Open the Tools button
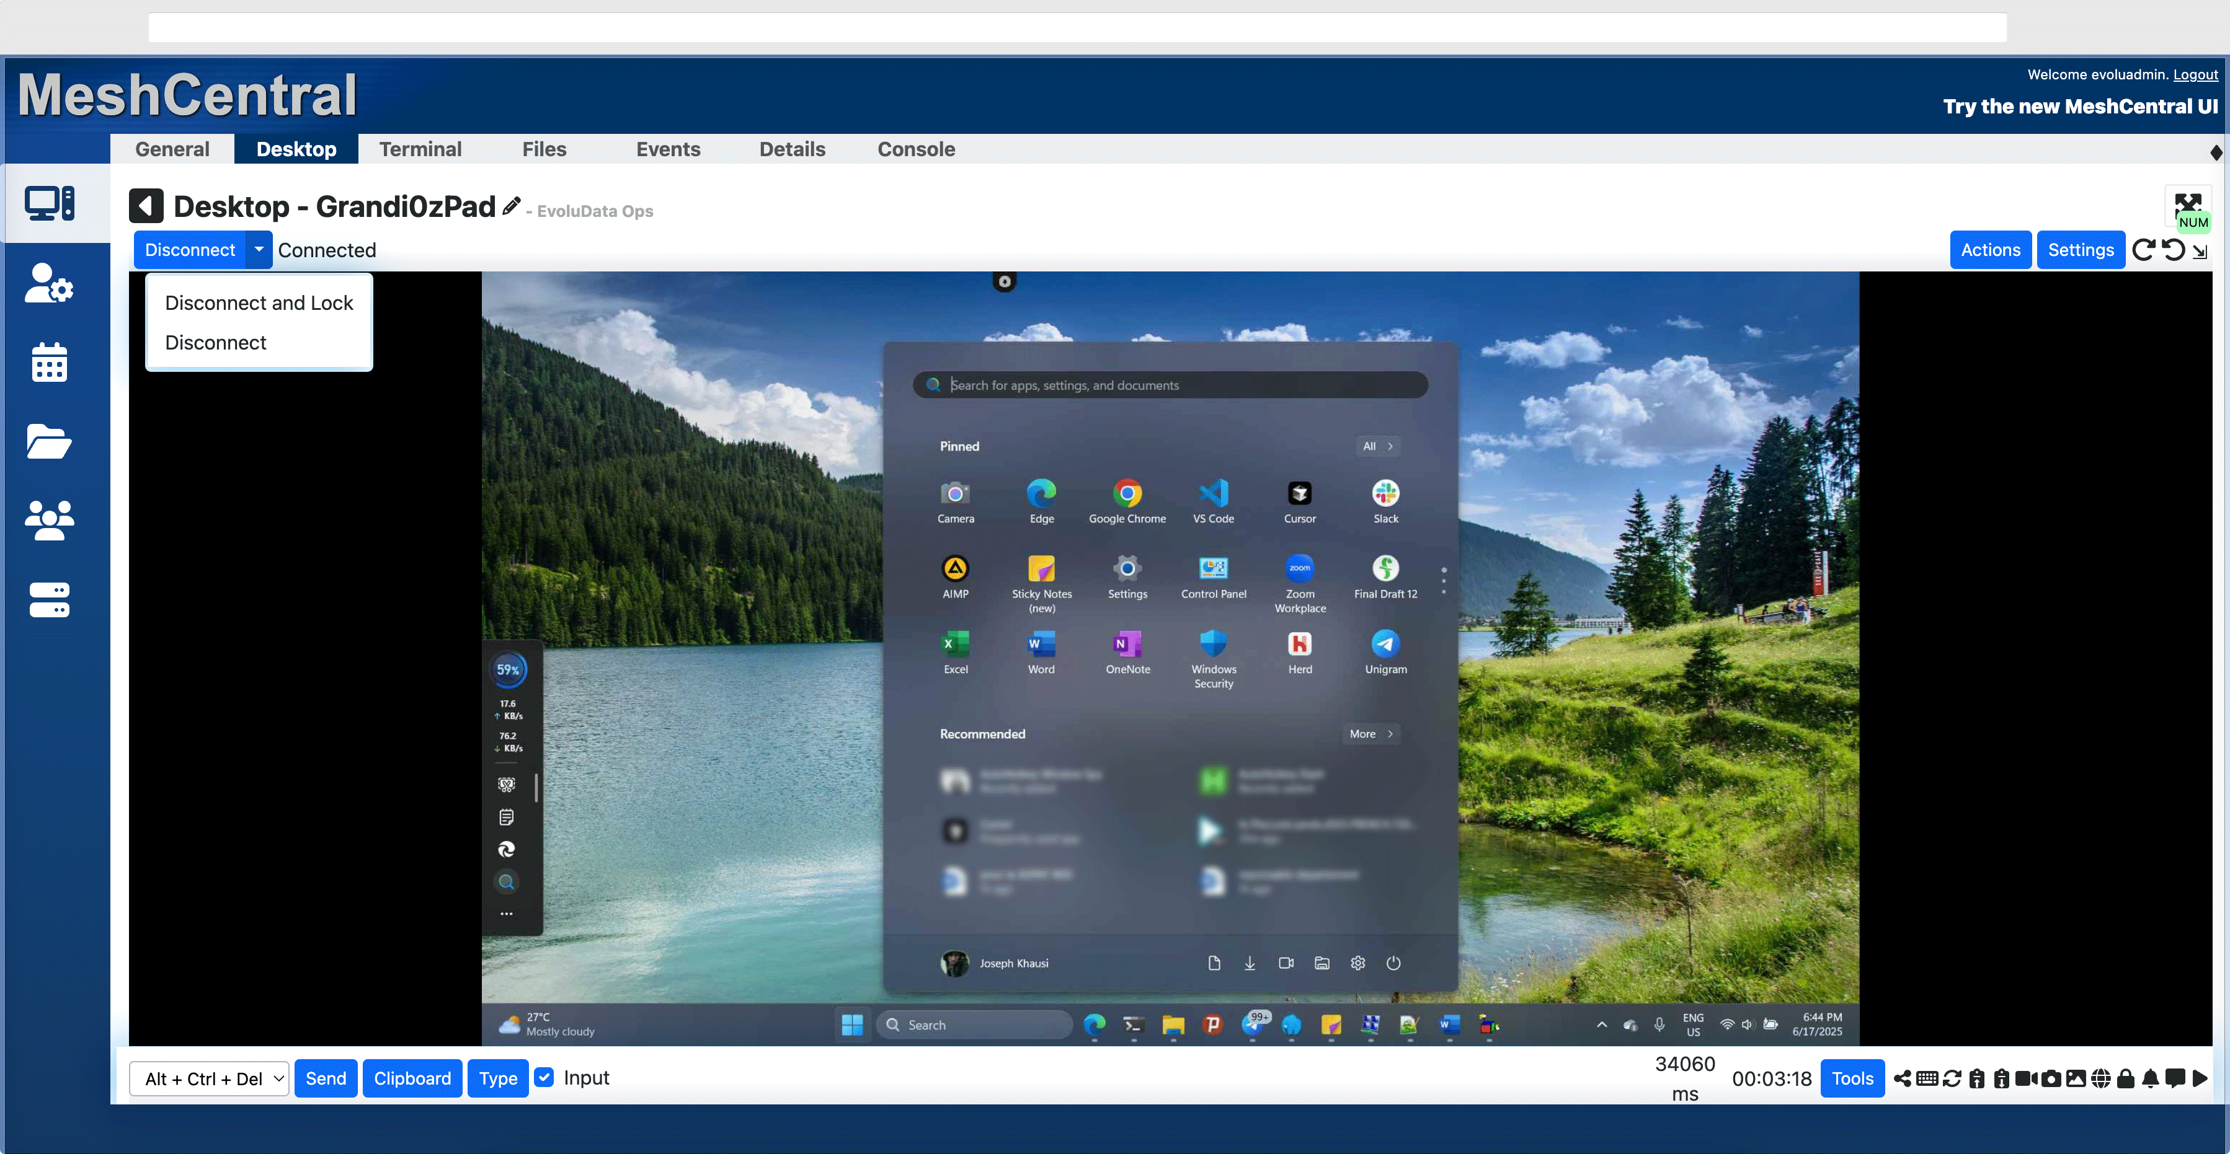Viewport: 2230px width, 1154px height. (x=1852, y=1079)
